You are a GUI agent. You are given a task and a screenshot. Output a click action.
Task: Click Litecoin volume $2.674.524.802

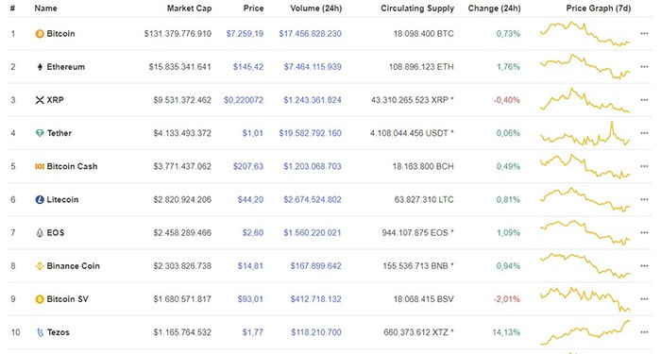(313, 200)
